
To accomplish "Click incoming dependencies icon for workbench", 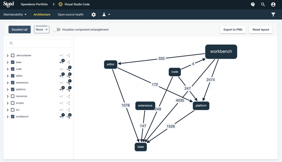I will click(62, 116).
